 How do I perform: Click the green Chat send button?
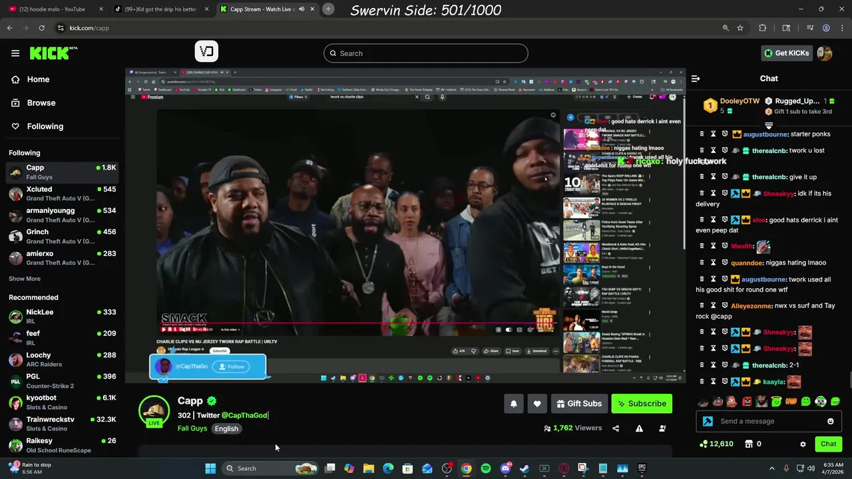828,444
